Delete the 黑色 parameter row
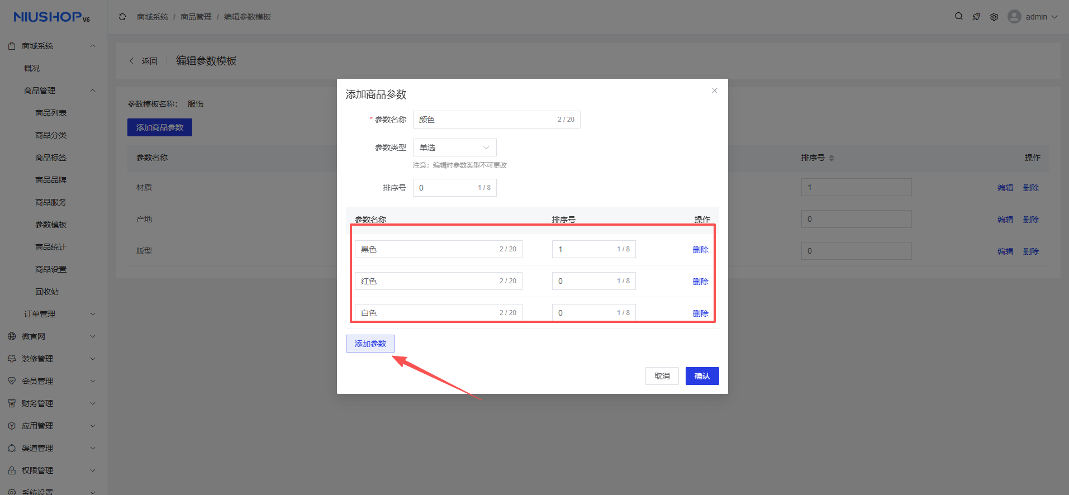Image resolution: width=1069 pixels, height=495 pixels. [x=701, y=250]
